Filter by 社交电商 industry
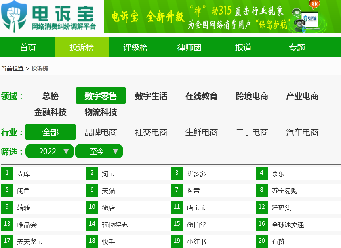This screenshot has height=248, width=341. tap(151, 132)
